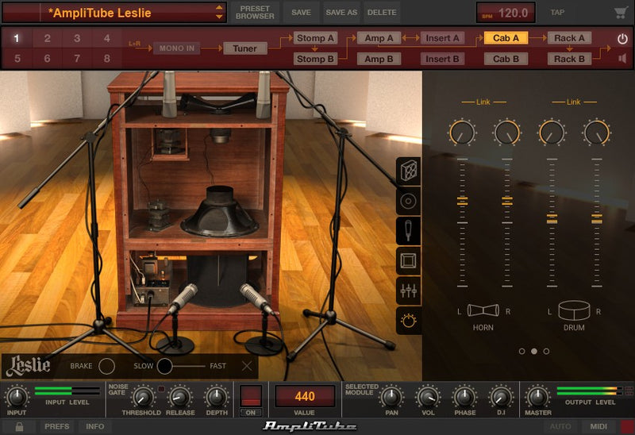
Task: Toggle the tuner ON button
Action: click(251, 412)
